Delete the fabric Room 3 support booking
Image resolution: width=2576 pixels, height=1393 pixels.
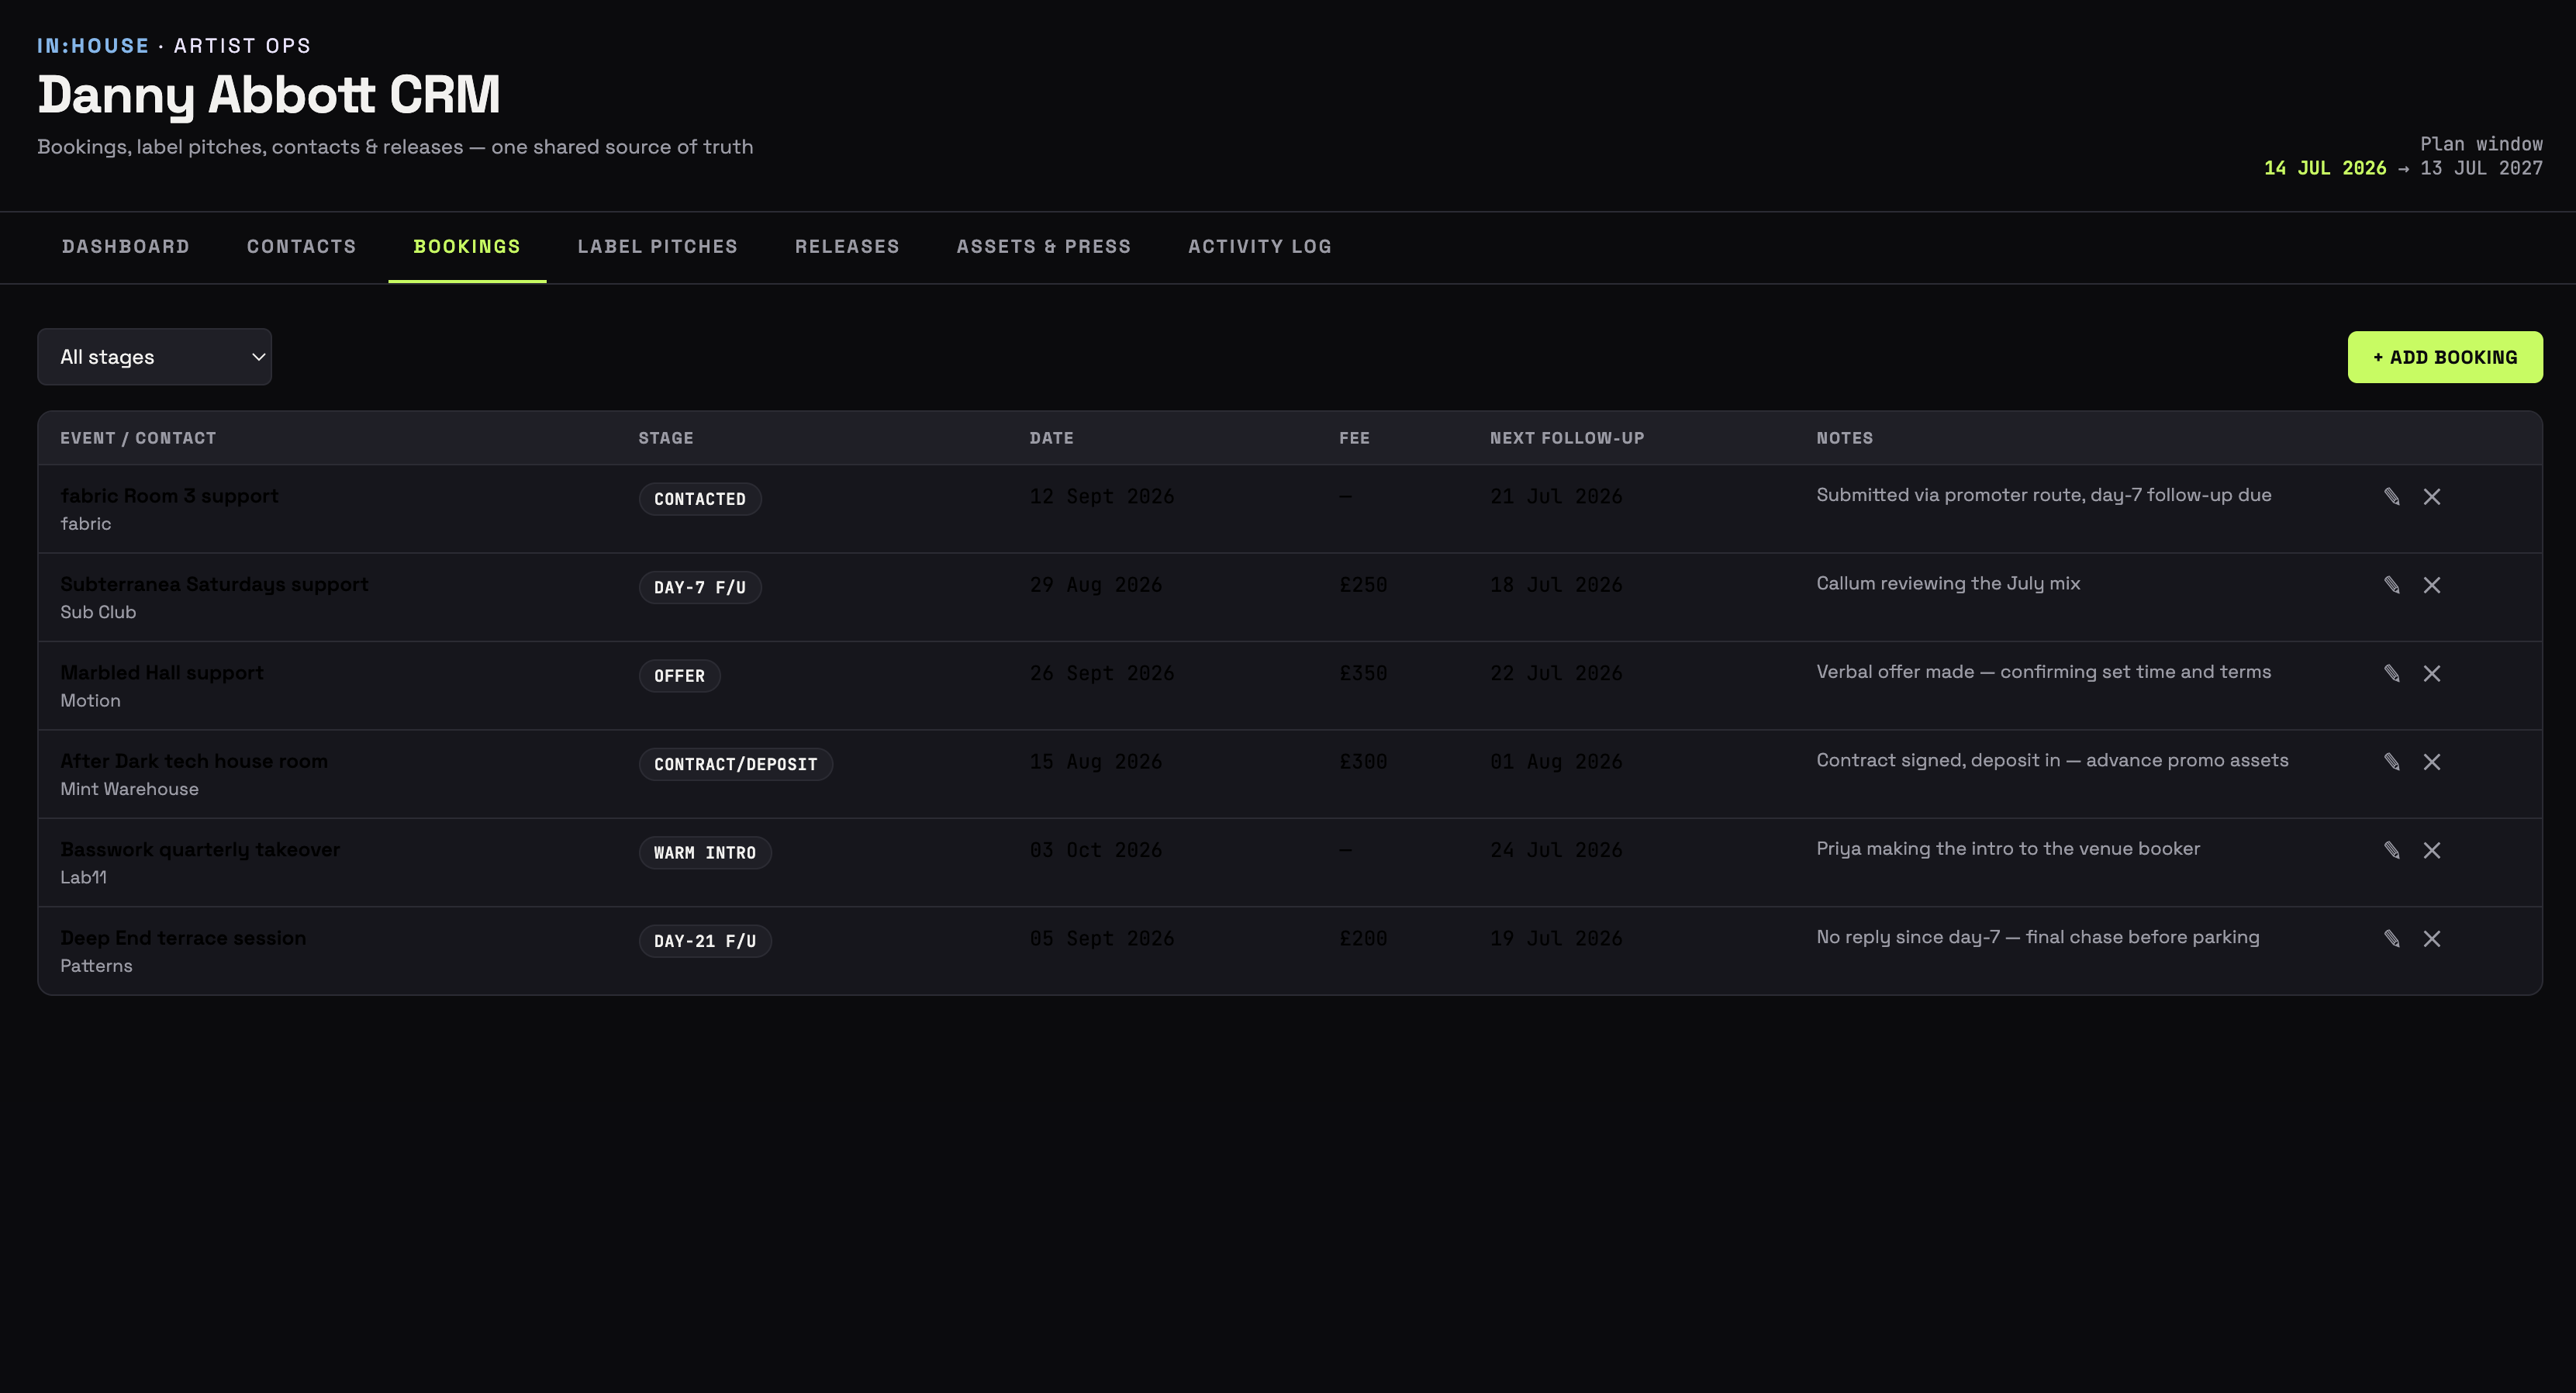click(2432, 497)
